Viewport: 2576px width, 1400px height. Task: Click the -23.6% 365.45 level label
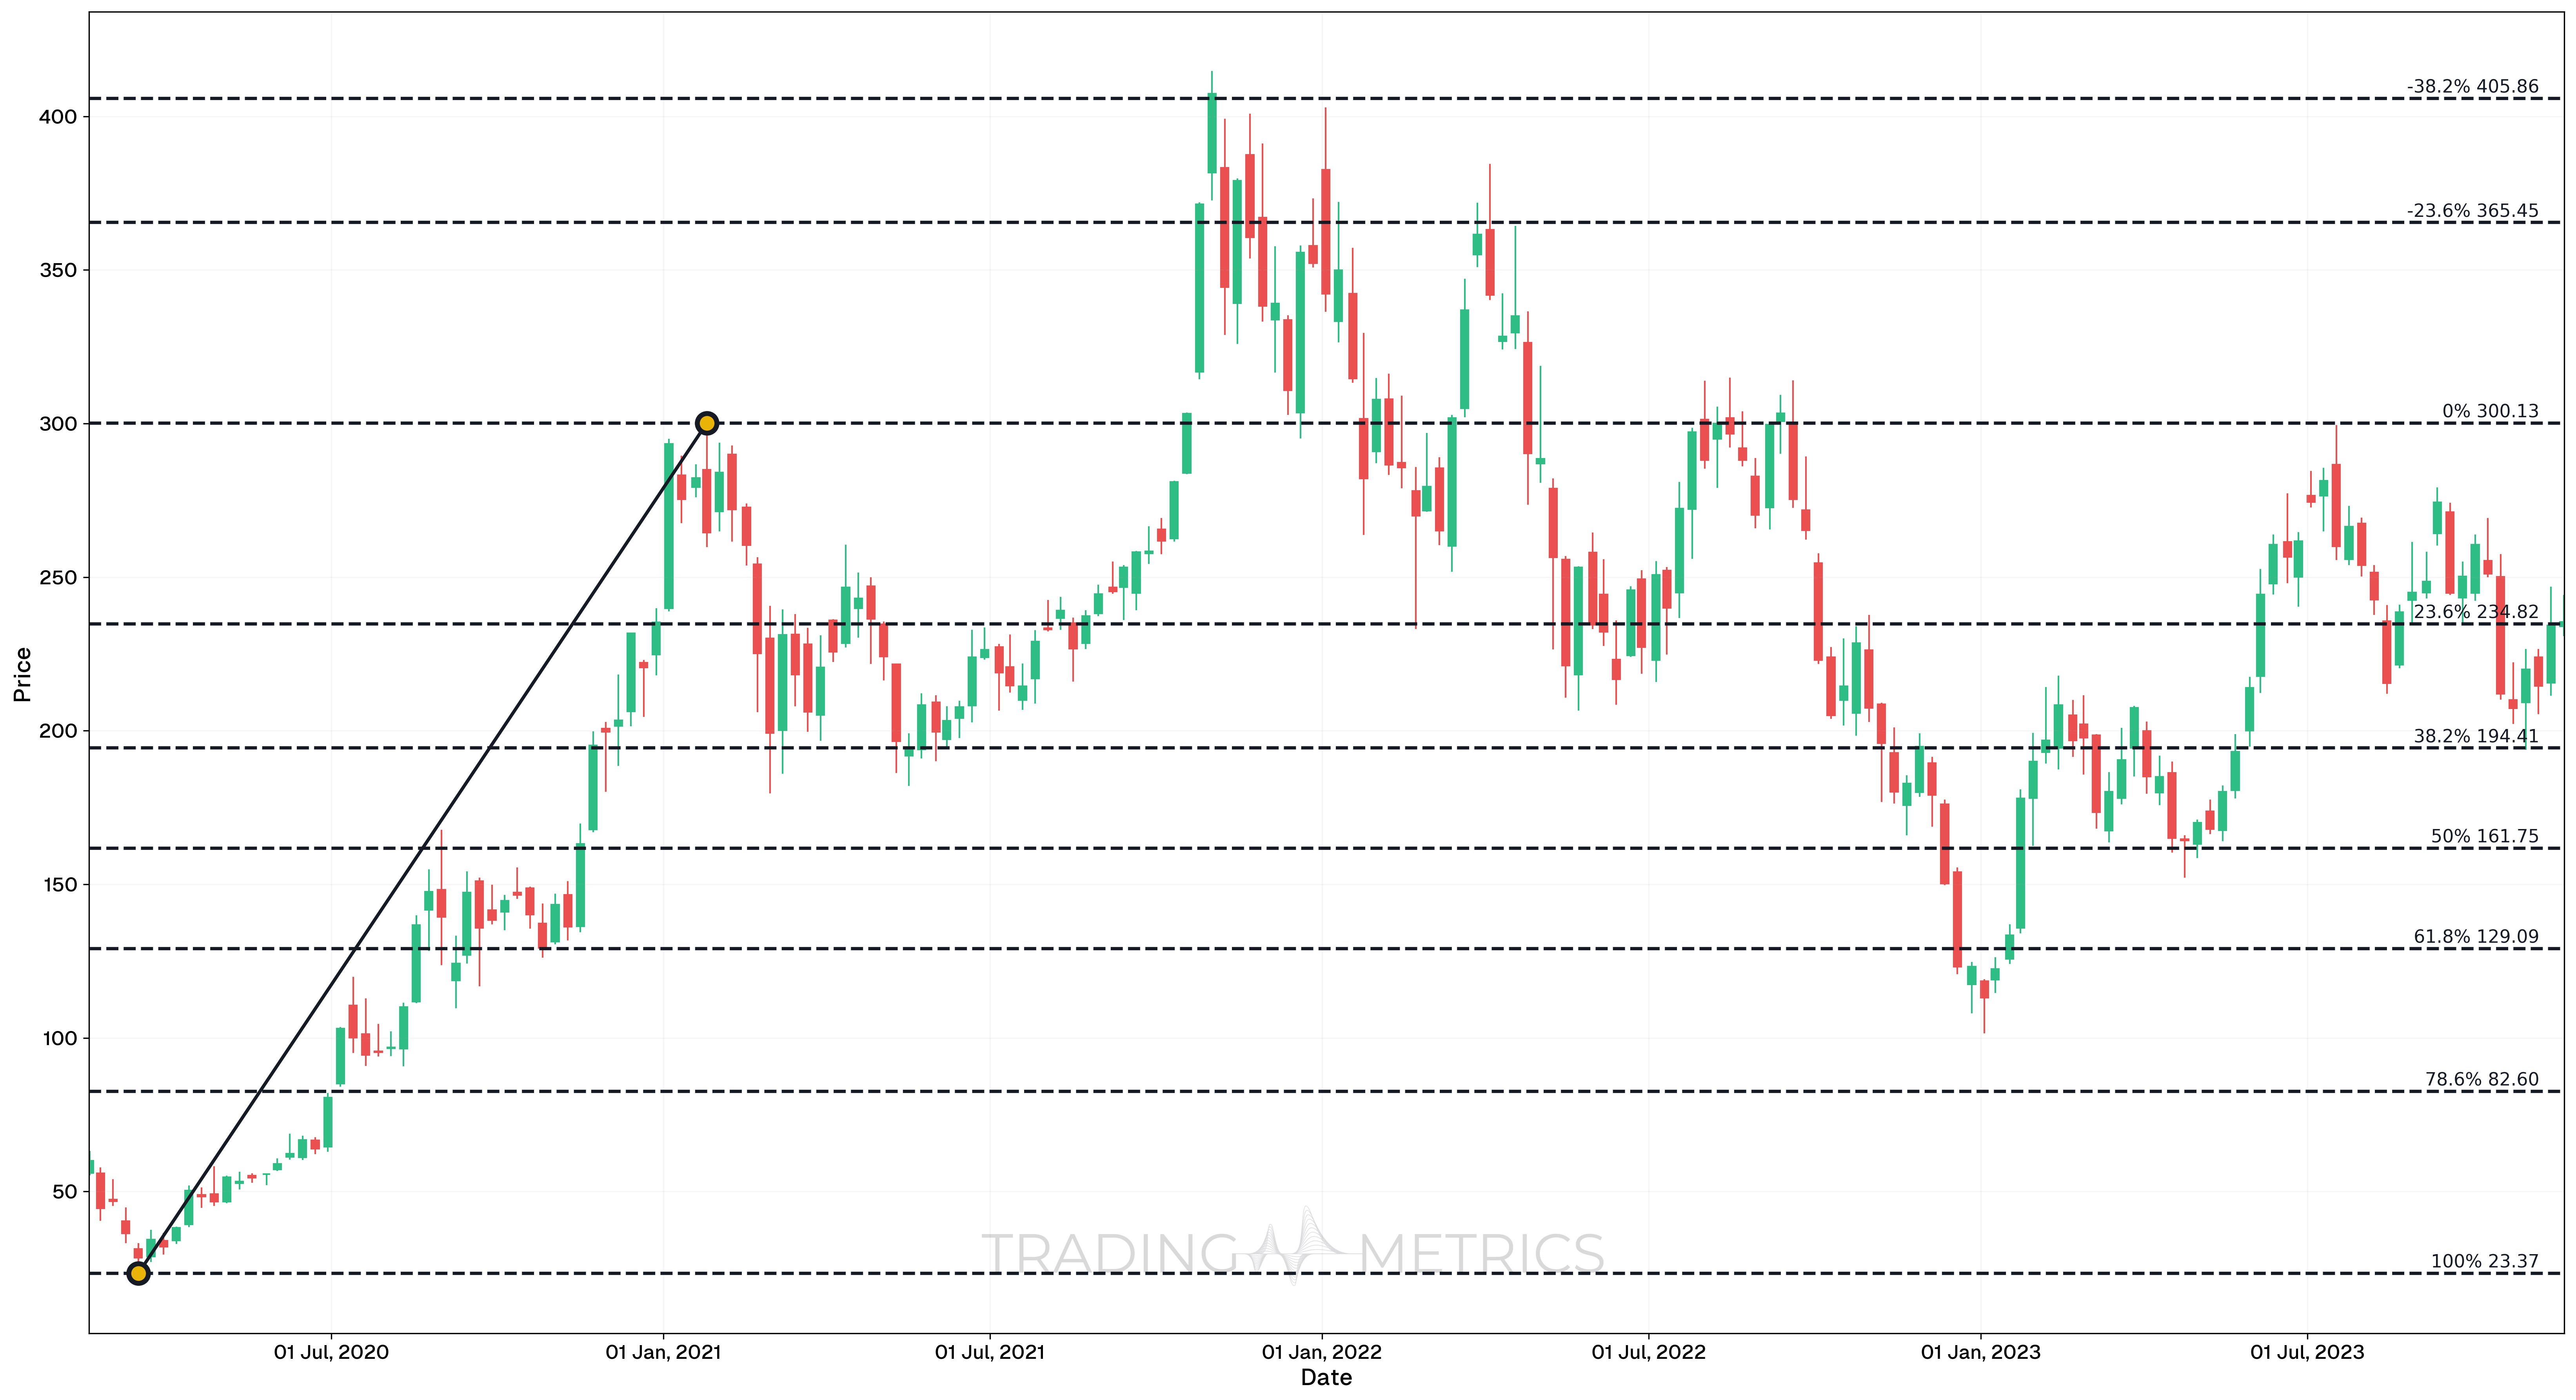(2472, 210)
